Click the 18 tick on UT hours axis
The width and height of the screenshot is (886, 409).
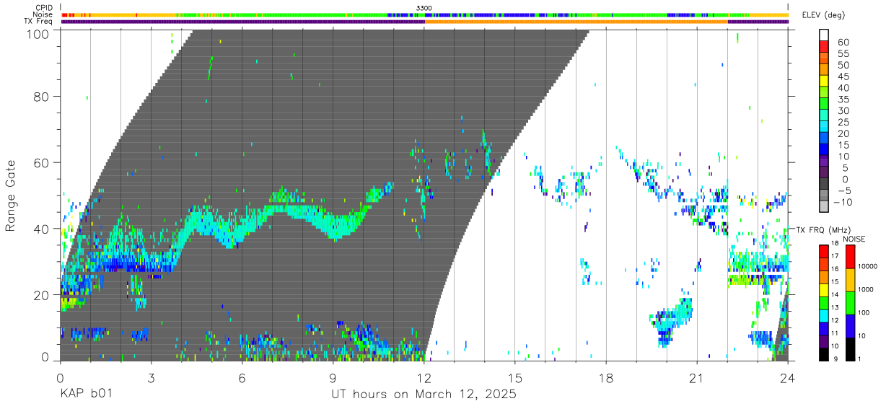tap(606, 377)
